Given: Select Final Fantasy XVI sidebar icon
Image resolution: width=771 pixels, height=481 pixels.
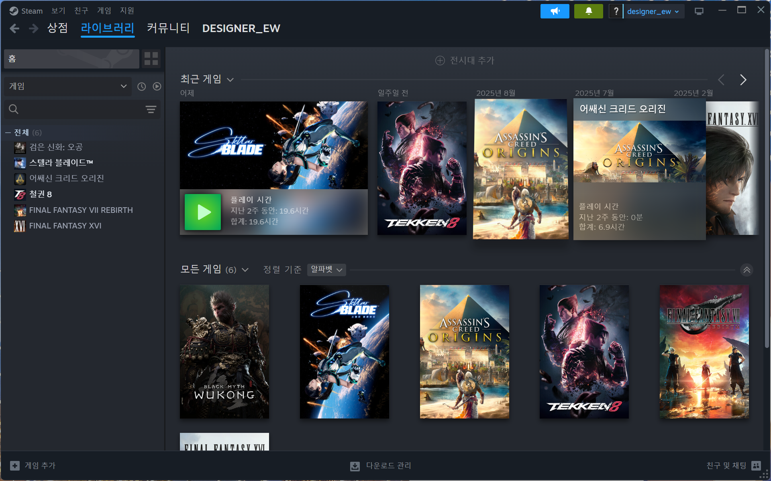Looking at the screenshot, I should pos(20,226).
